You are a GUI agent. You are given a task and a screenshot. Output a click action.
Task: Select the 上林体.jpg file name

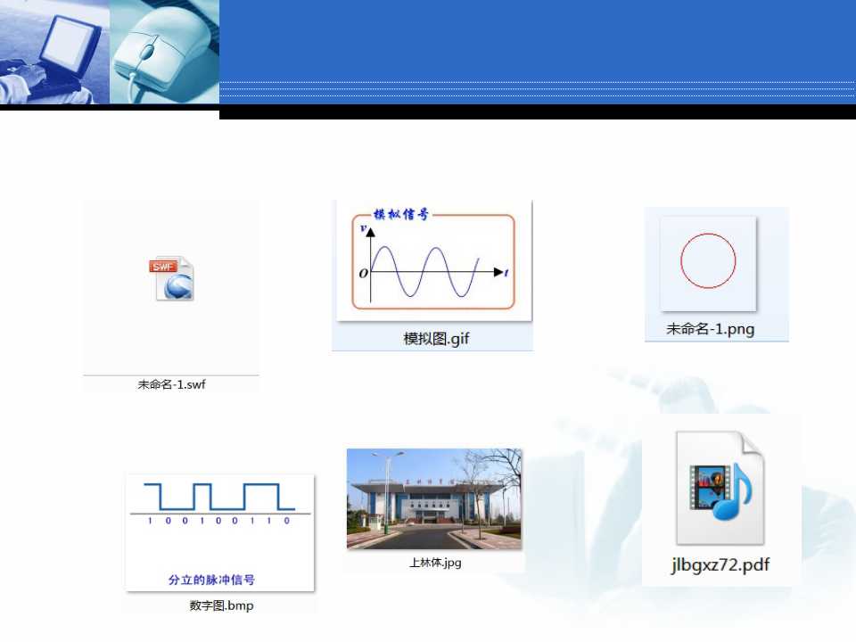pos(436,563)
